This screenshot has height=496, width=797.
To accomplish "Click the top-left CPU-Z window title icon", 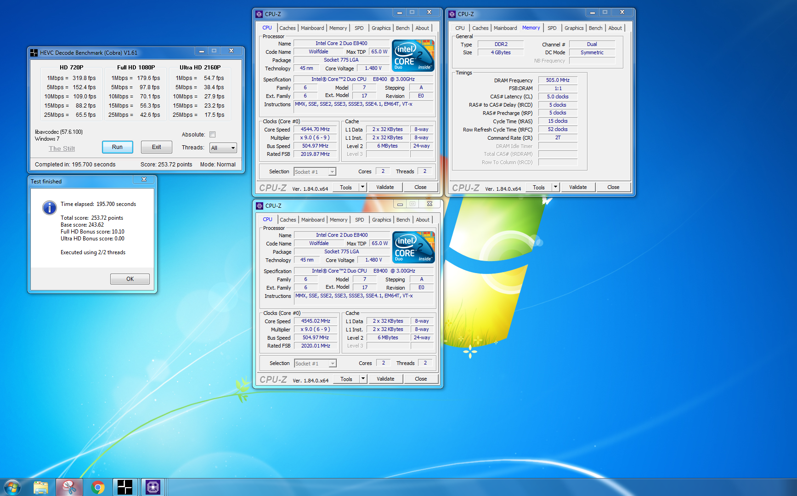I will pyautogui.click(x=259, y=14).
